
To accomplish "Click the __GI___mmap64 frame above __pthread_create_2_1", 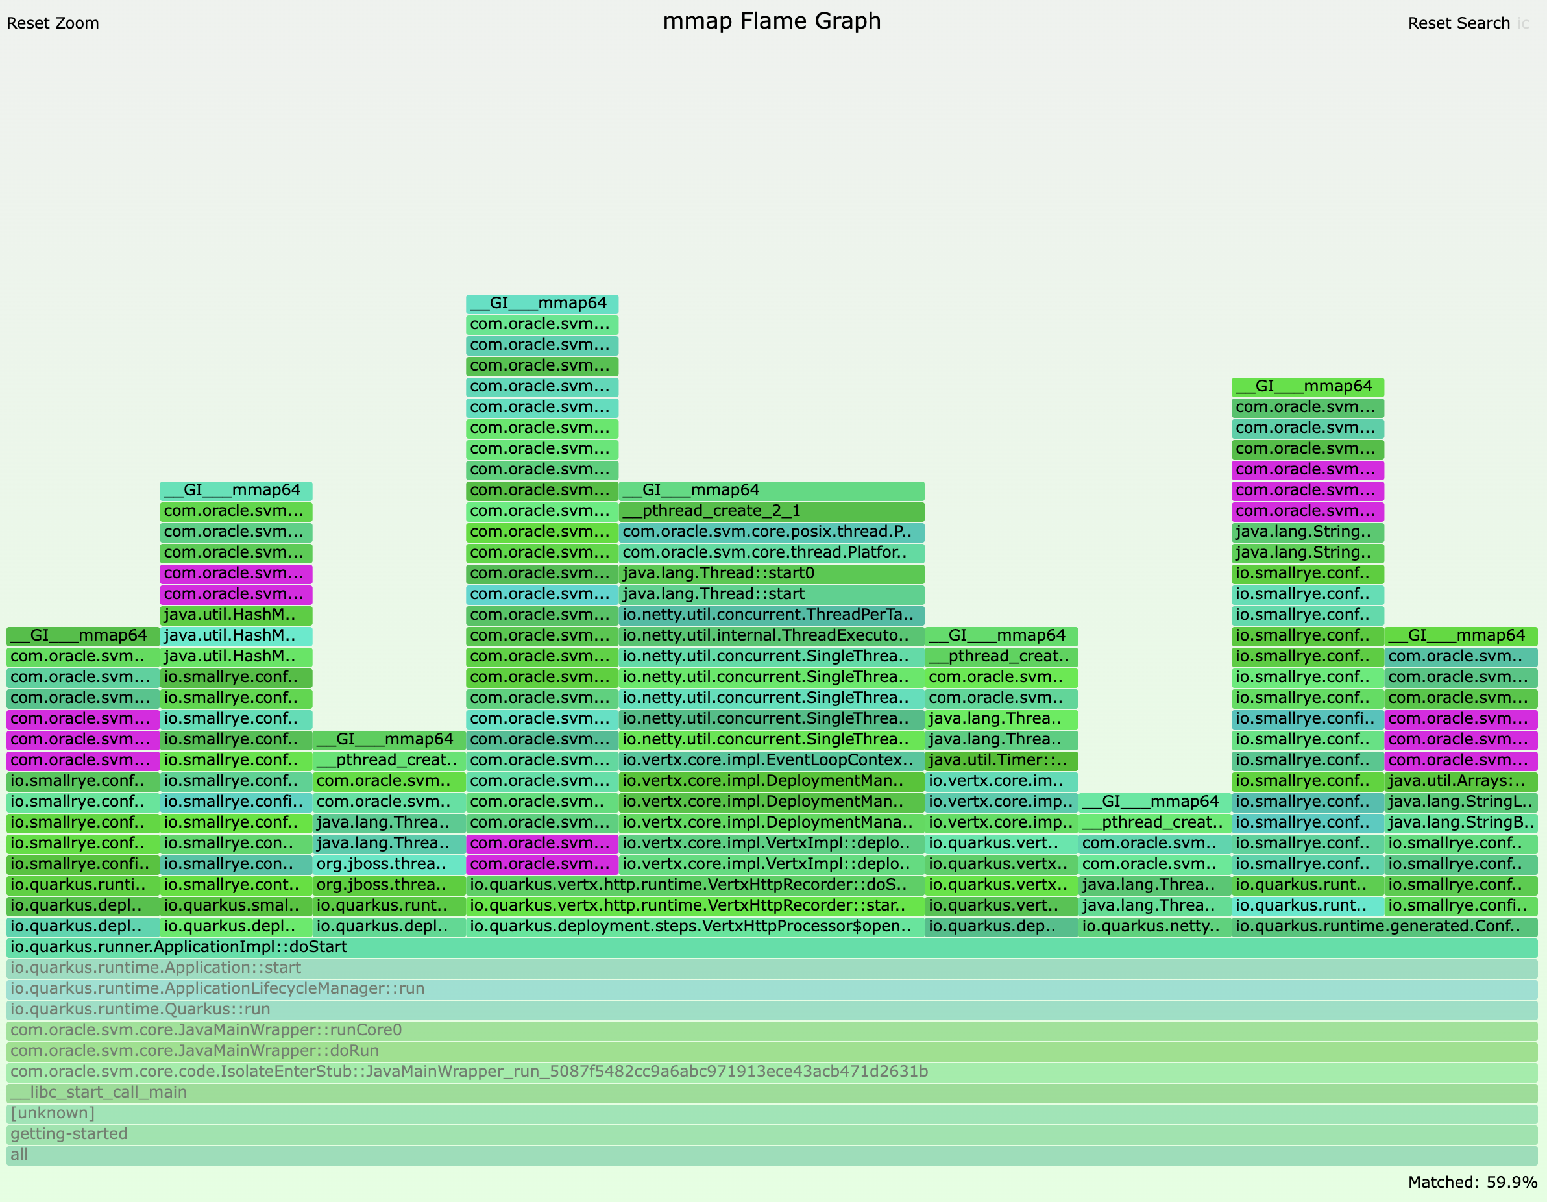I will (772, 491).
